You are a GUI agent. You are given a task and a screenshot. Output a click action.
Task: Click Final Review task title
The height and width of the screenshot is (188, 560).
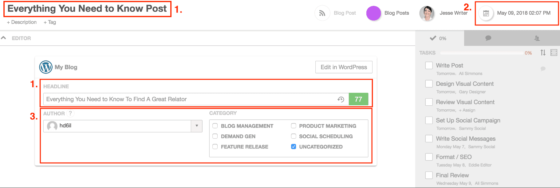[452, 175]
